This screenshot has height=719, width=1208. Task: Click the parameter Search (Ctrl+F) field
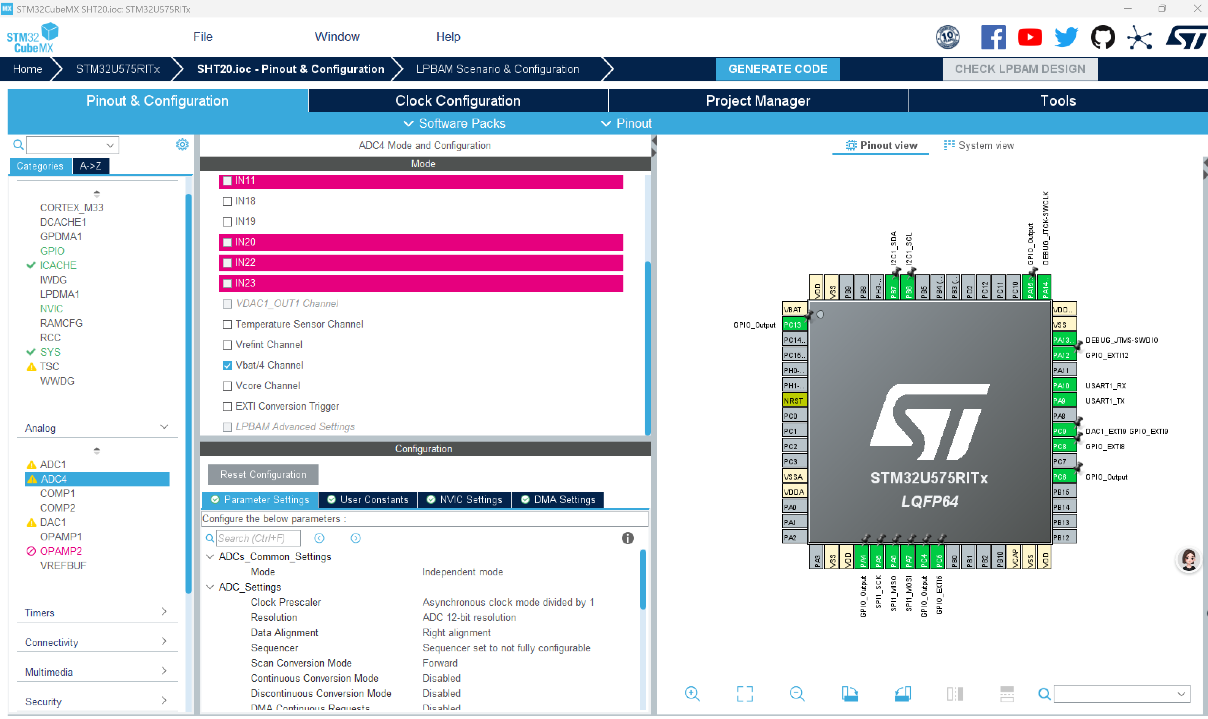(x=258, y=538)
